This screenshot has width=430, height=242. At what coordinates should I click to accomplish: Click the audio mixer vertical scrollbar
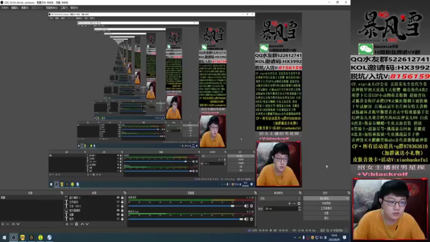point(256,211)
